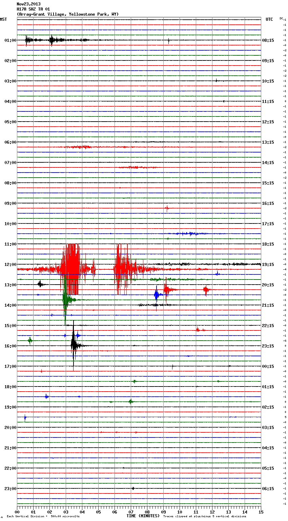Select the "02:15" UTC time label
This screenshot has height=521, width=288.
[x=268, y=407]
